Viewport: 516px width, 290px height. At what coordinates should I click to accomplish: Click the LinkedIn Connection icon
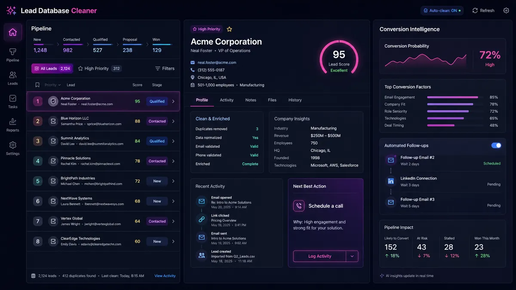pos(390,181)
